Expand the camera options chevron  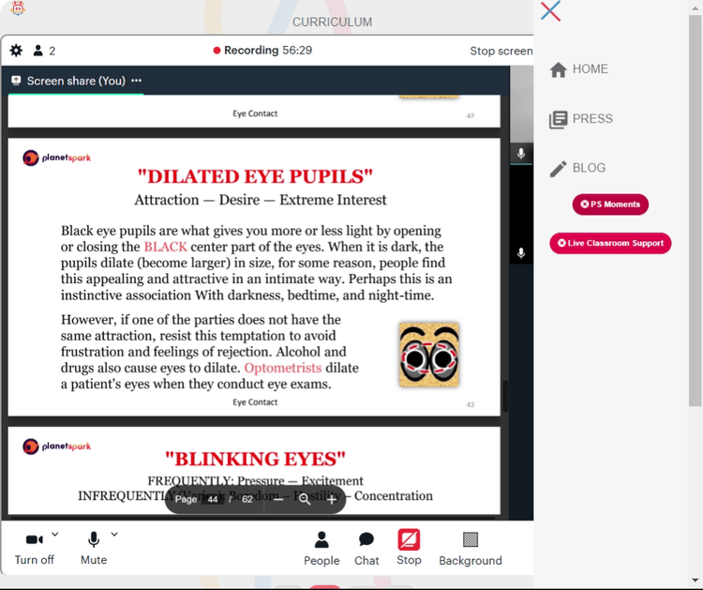click(x=54, y=535)
